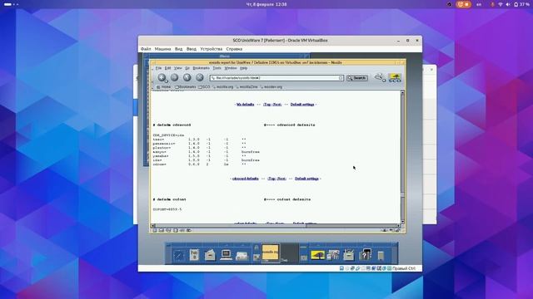This screenshot has height=299, width=533.
Task: Open mozdev.org bookmark link
Action: (271, 86)
